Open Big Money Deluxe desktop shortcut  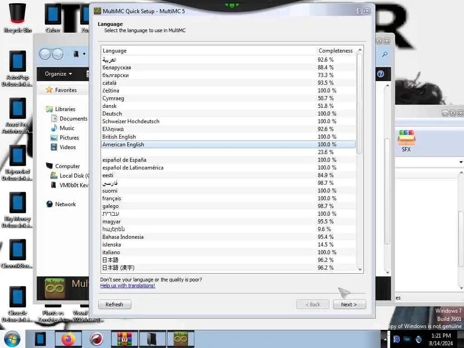click(17, 210)
